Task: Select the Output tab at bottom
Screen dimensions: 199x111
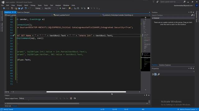Action: [x=15, y=106]
